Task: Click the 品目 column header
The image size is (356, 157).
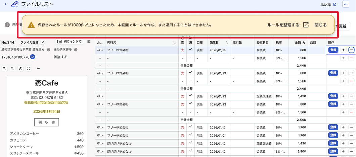Action: tap(317, 43)
